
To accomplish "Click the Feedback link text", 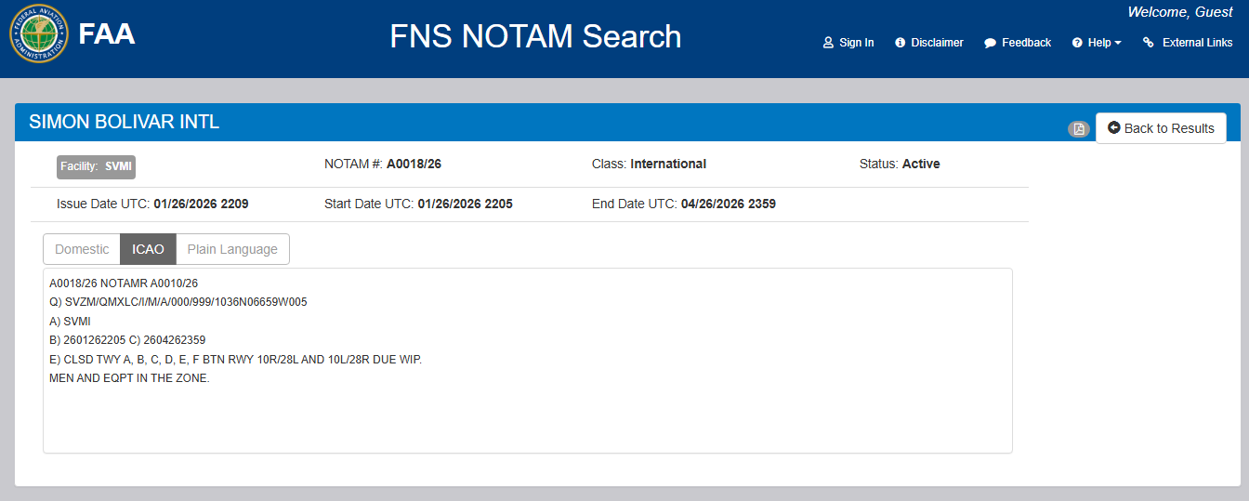I will pos(1026,43).
